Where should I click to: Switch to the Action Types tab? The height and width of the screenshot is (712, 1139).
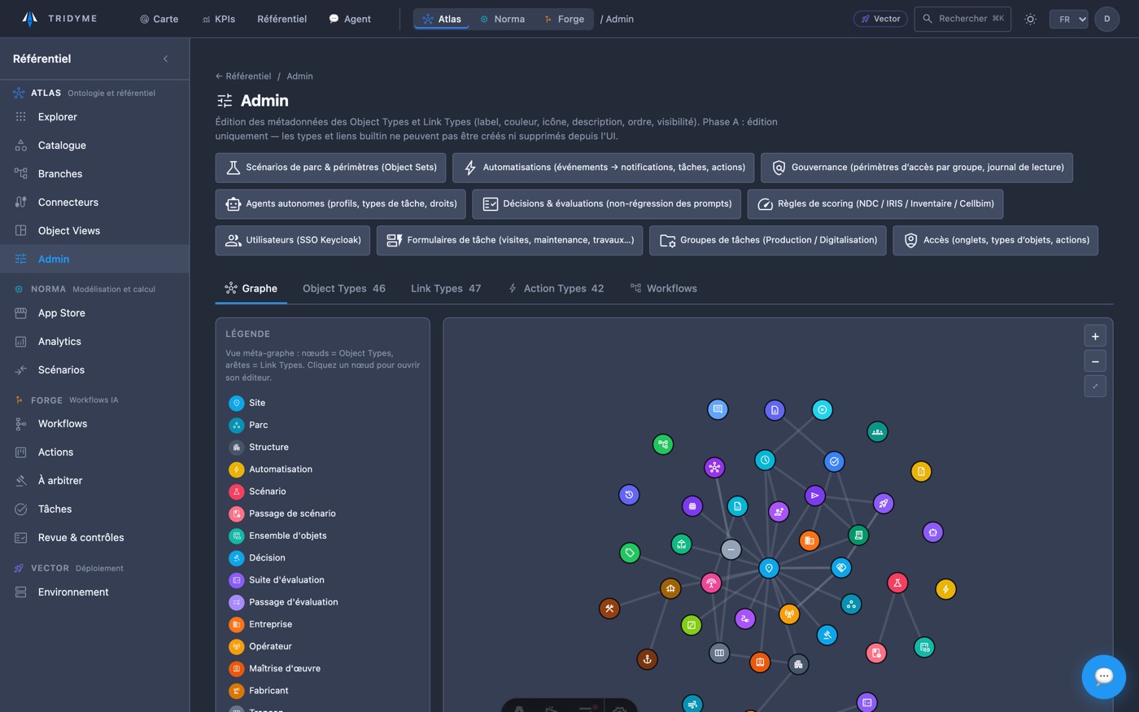pyautogui.click(x=556, y=288)
